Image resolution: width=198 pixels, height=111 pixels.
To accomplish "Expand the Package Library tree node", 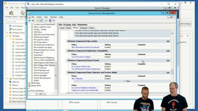I will click(7, 33).
